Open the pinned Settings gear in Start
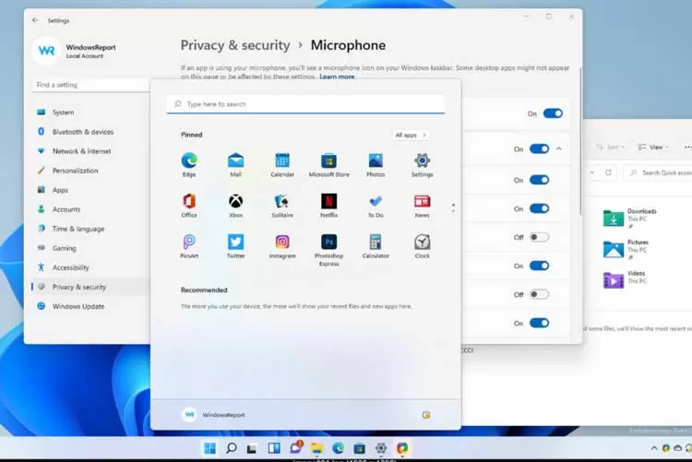Image resolution: width=692 pixels, height=462 pixels. [x=422, y=164]
